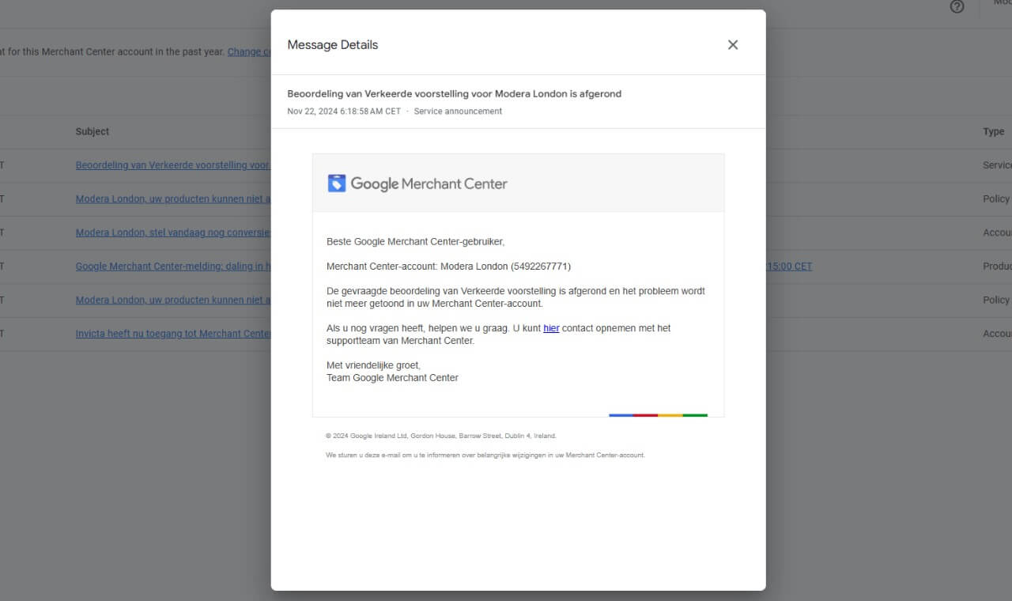Open first 'Modera London, uw producten kunnen niet' message

[173, 199]
